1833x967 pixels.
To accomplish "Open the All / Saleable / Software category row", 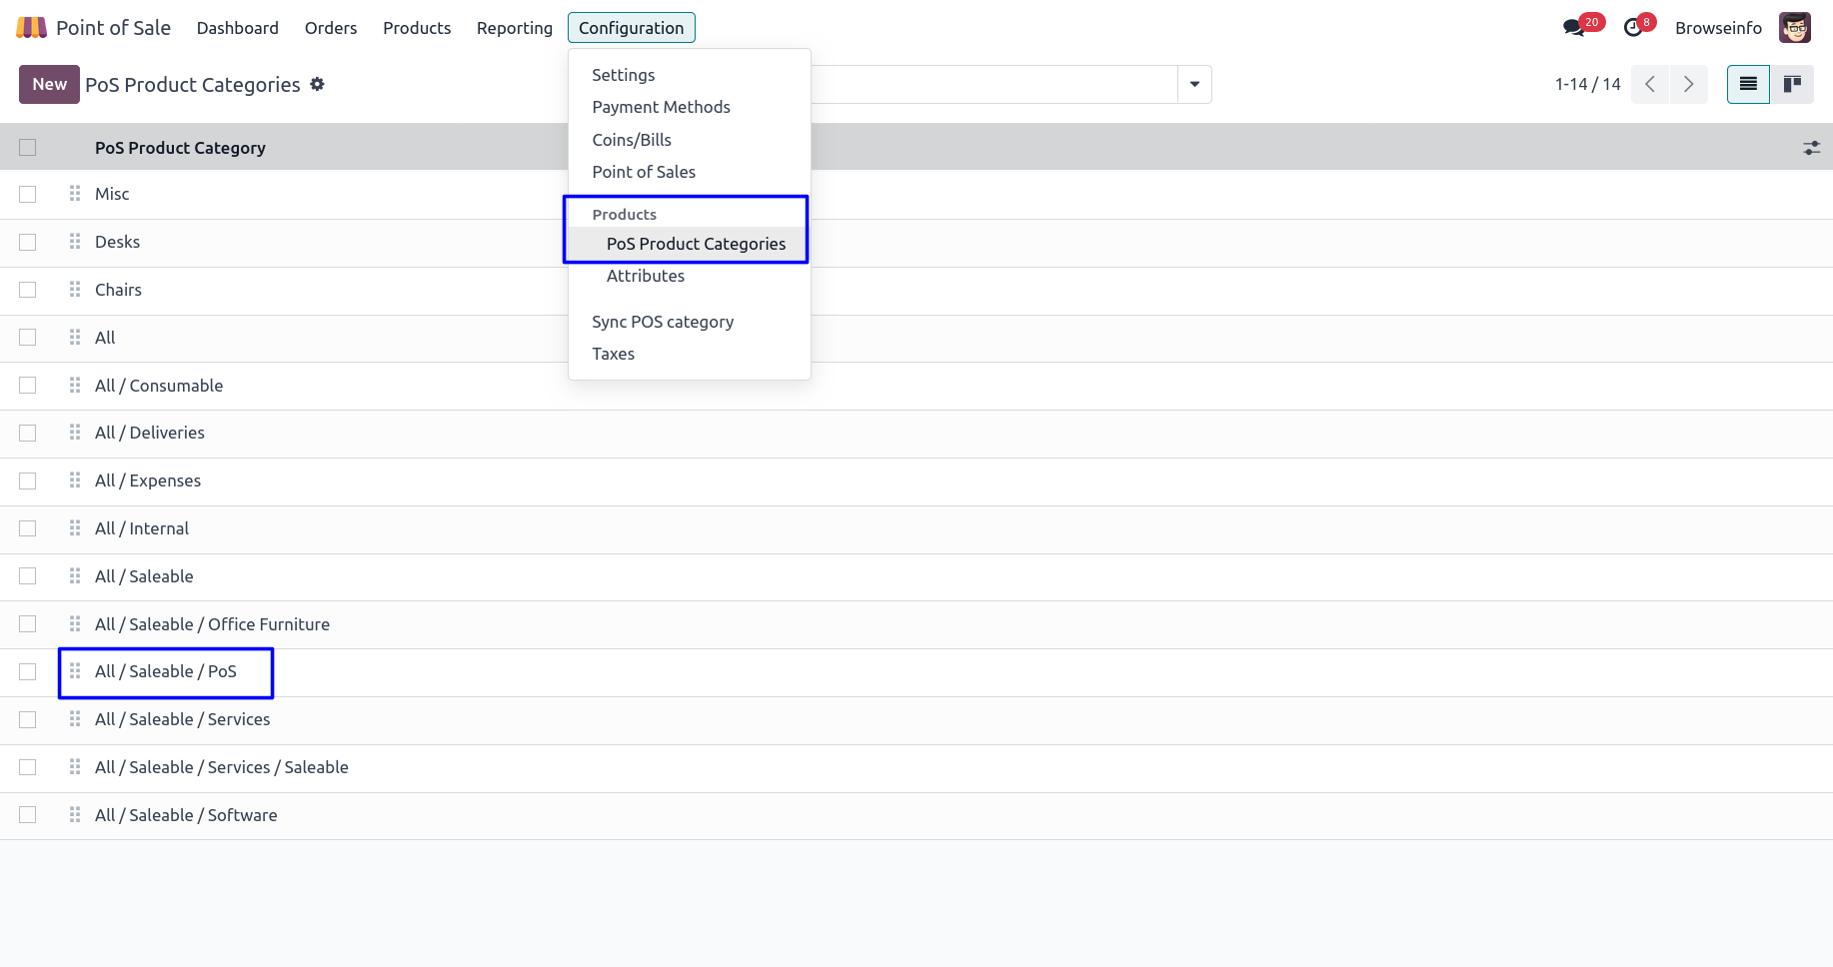I will click(x=186, y=815).
